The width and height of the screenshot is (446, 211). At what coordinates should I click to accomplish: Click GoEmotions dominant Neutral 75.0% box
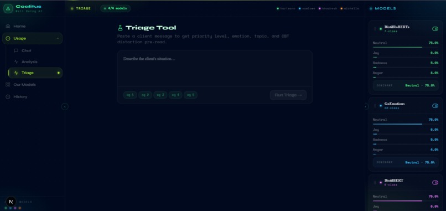(x=406, y=162)
